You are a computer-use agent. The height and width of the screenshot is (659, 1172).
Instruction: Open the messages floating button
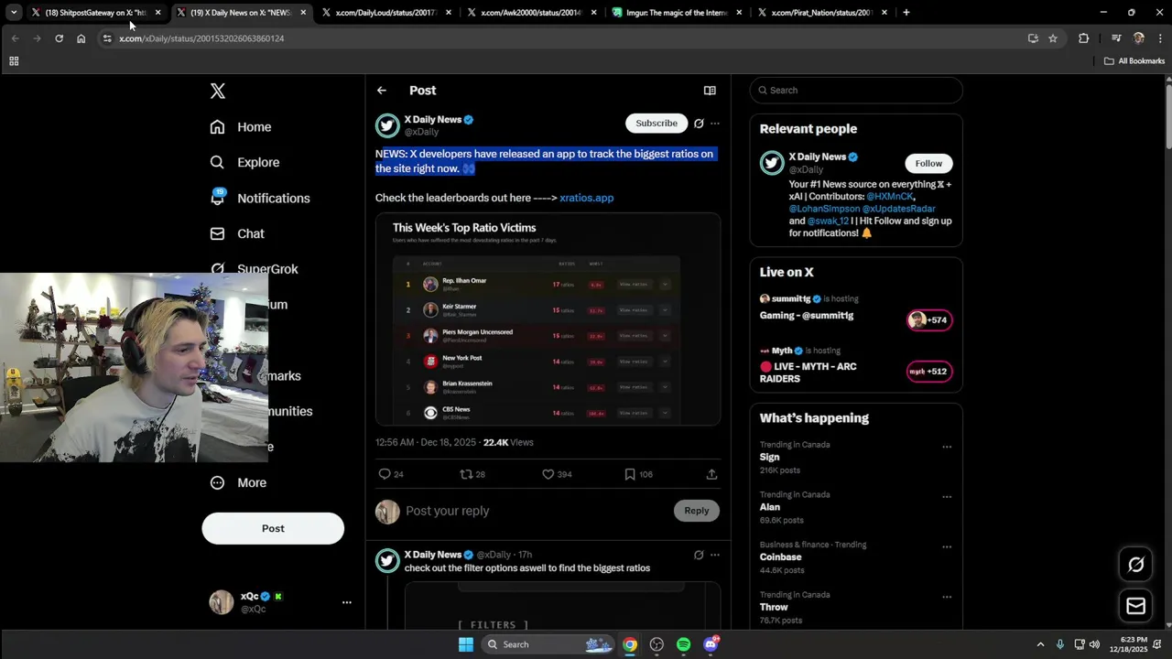[x=1136, y=606]
